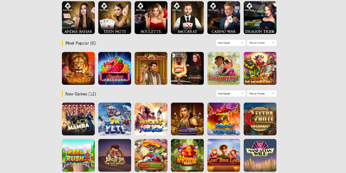Open Filter by Provider dropdown in New Games section
Viewport: 346px width, 173px height.
click(x=262, y=93)
